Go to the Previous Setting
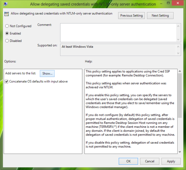The height and width of the screenshot is (170, 186). (x=131, y=16)
